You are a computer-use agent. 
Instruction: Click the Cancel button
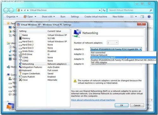(x=137, y=105)
